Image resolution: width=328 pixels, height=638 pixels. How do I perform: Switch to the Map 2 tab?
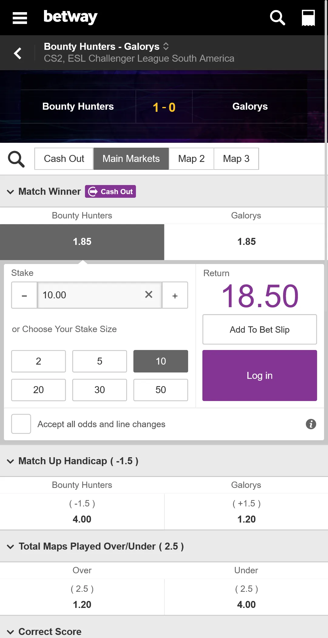tap(191, 159)
